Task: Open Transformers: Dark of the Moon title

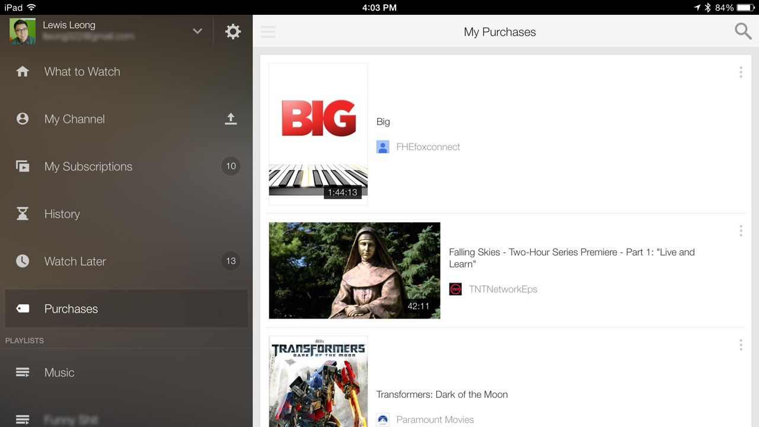Action: [x=442, y=394]
